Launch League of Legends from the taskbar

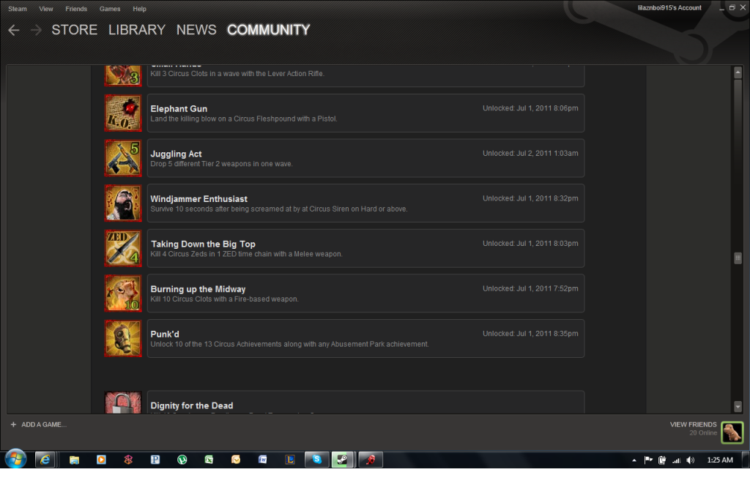pyautogui.click(x=290, y=460)
